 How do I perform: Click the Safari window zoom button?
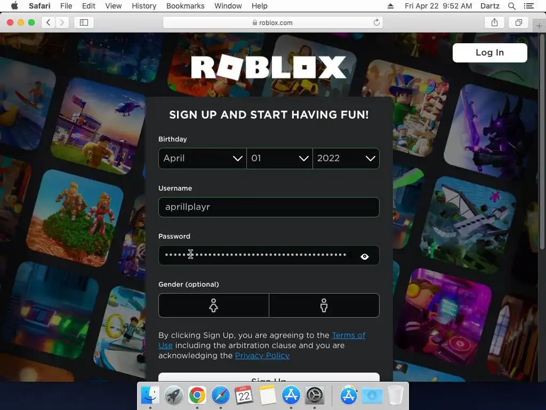(x=31, y=22)
